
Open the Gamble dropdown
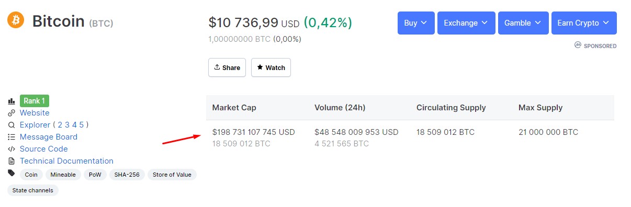523,23
